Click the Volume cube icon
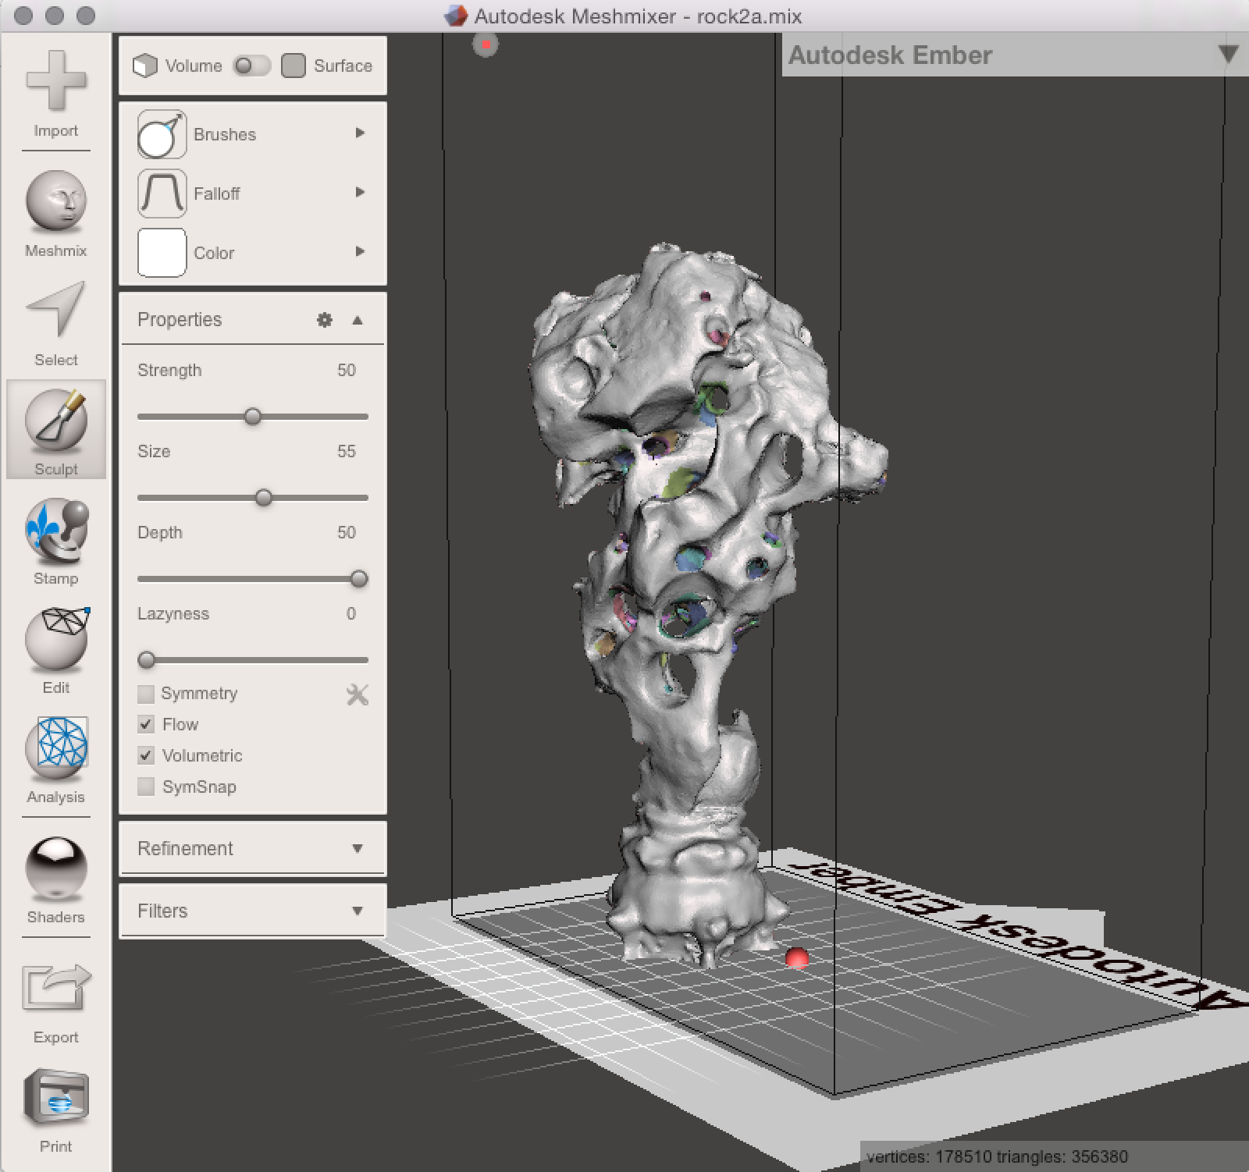Screen dimensions: 1249x1172 (x=144, y=66)
